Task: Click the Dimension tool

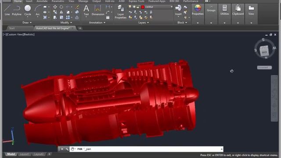Action: pyautogui.click(x=98, y=11)
